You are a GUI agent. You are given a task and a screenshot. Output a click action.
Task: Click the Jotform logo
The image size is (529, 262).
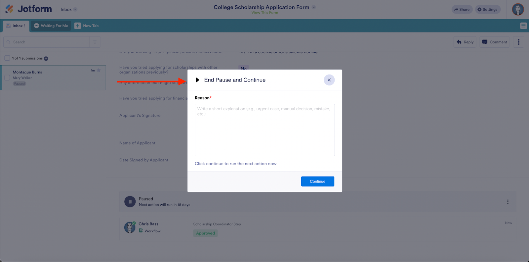point(28,9)
